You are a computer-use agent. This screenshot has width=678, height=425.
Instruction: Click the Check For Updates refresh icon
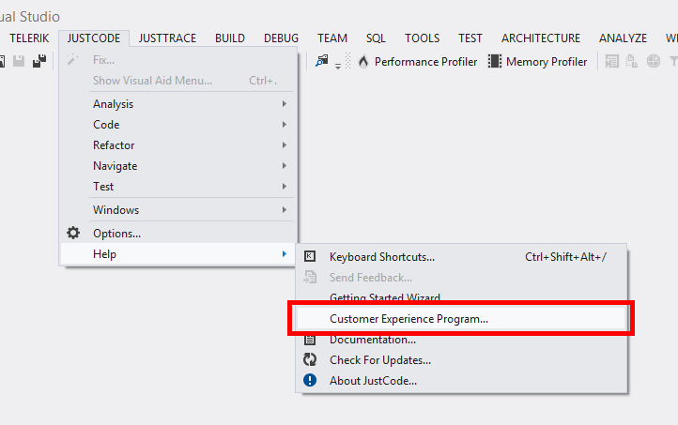coord(310,359)
